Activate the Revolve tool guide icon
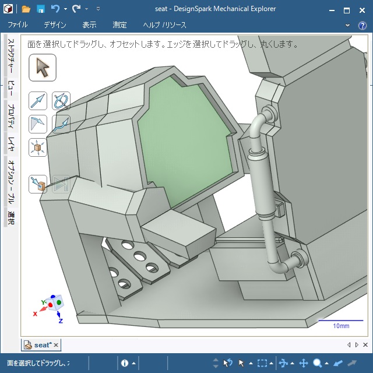 click(61, 101)
